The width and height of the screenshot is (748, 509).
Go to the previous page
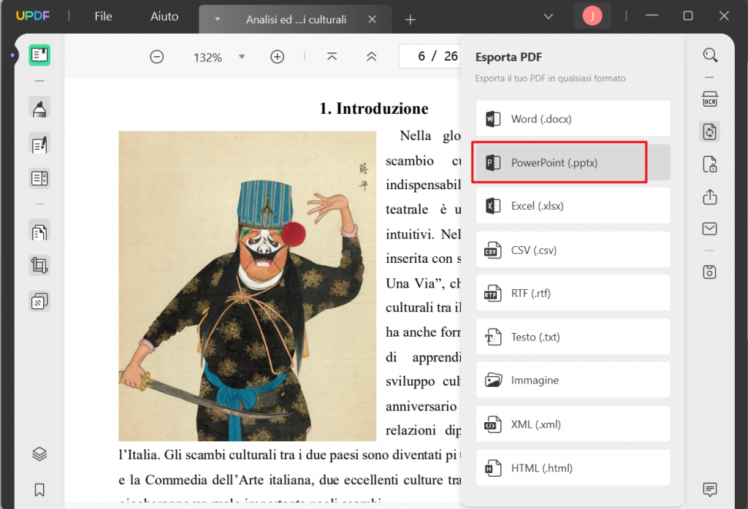tap(372, 57)
